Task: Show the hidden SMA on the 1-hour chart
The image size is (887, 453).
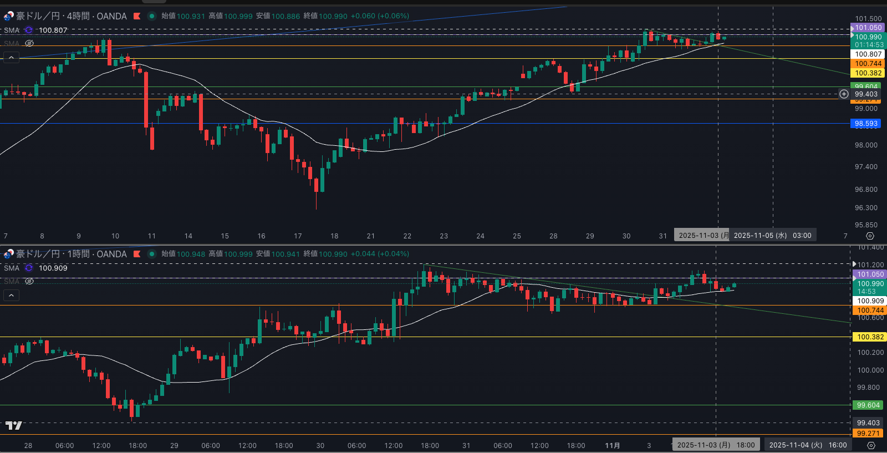Action: (x=29, y=281)
